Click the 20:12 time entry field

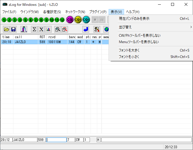tap(6, 140)
